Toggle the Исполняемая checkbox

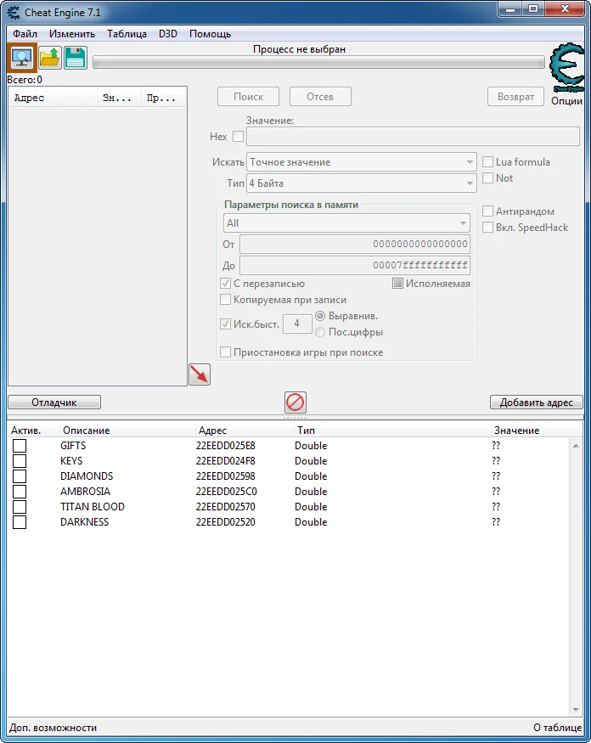(397, 284)
